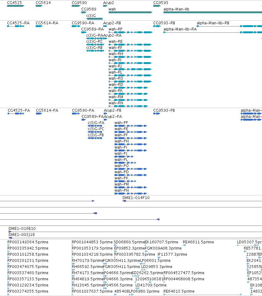Click the RP003274355.5prime EST label
This screenshot has width=262, height=296.
28,291
